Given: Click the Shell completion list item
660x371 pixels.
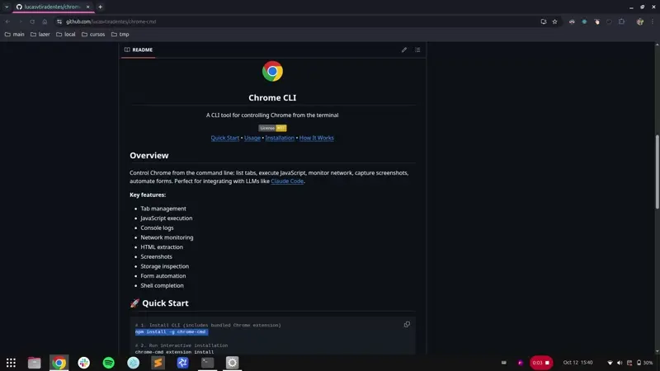Looking at the screenshot, I should click(x=162, y=285).
